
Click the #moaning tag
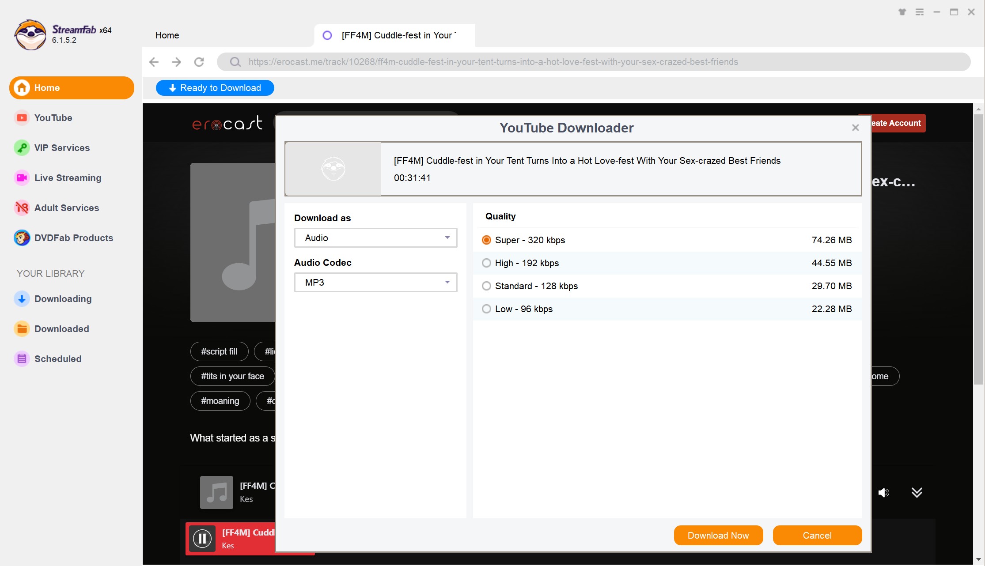tap(220, 401)
